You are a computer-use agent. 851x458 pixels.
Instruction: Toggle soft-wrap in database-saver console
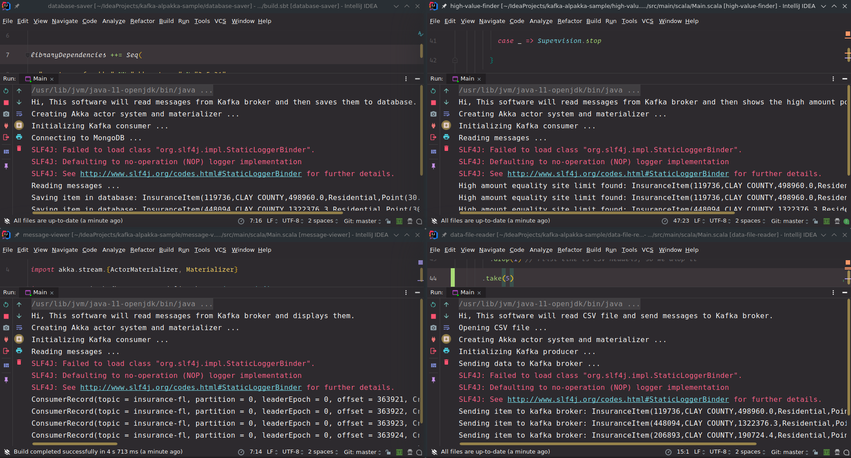pyautogui.click(x=19, y=114)
